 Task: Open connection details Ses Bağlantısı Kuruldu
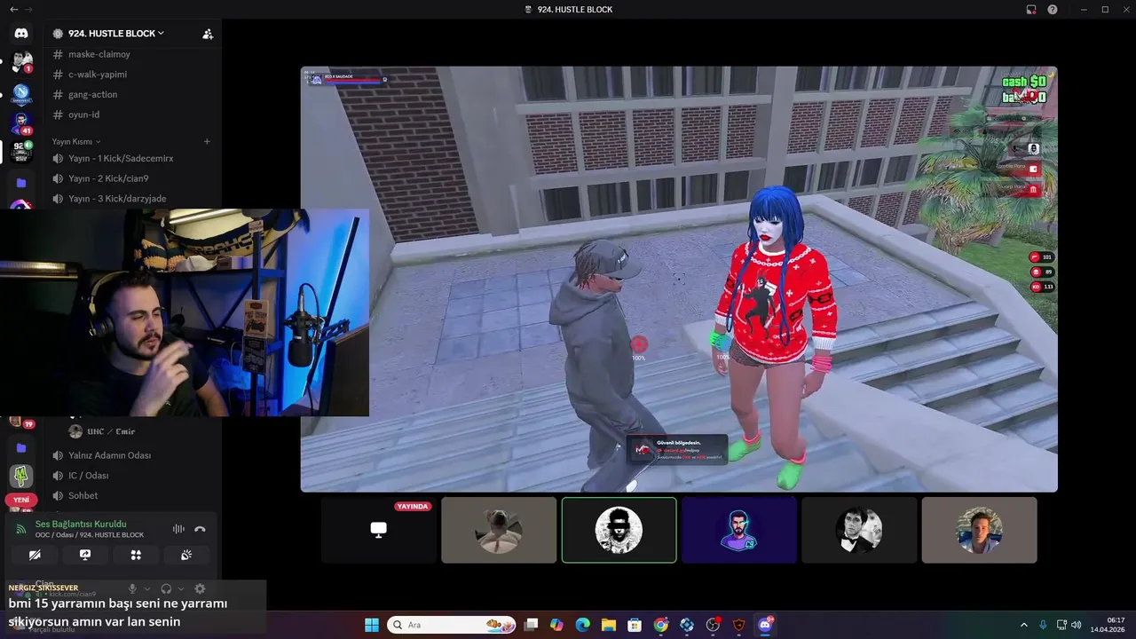click(x=81, y=525)
